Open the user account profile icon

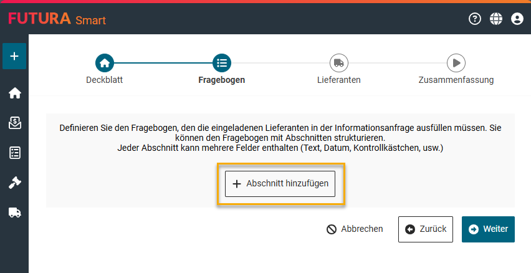517,19
